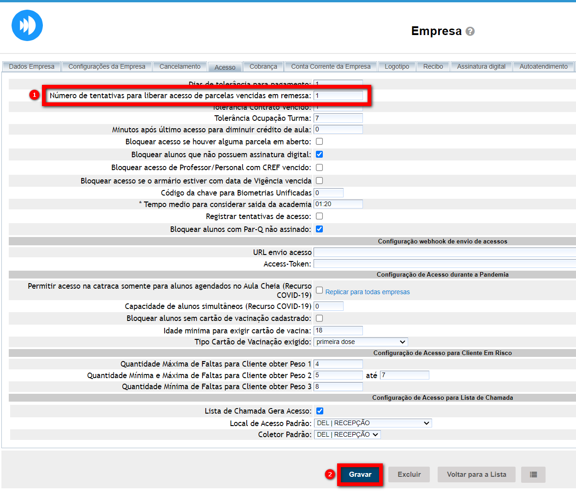Screen dimensions: 576x498
Task: Enable blocking professors with expired CREF
Action: coord(319,167)
